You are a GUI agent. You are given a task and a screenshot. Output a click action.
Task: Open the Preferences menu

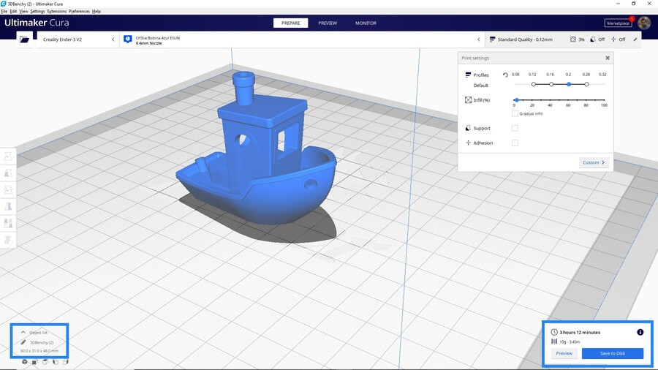79,11
